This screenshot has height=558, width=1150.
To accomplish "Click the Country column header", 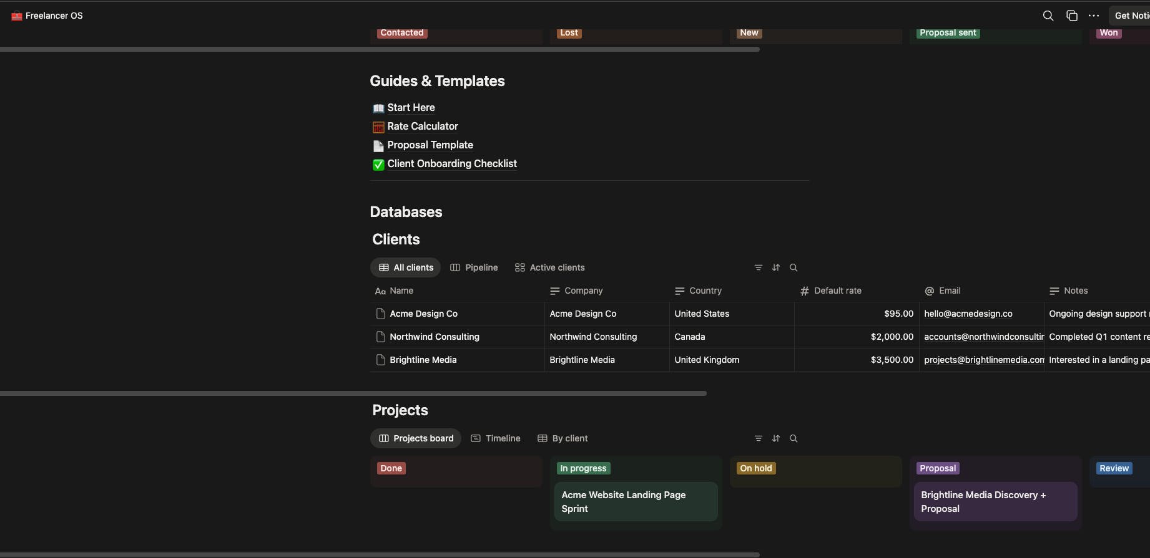I will (732, 291).
